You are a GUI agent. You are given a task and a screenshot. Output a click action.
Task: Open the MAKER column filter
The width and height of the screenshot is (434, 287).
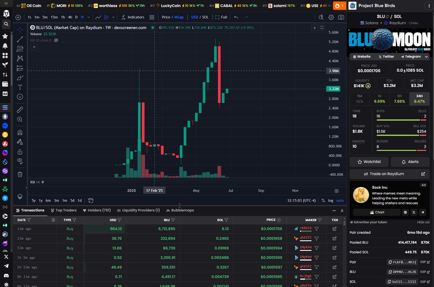(320, 220)
